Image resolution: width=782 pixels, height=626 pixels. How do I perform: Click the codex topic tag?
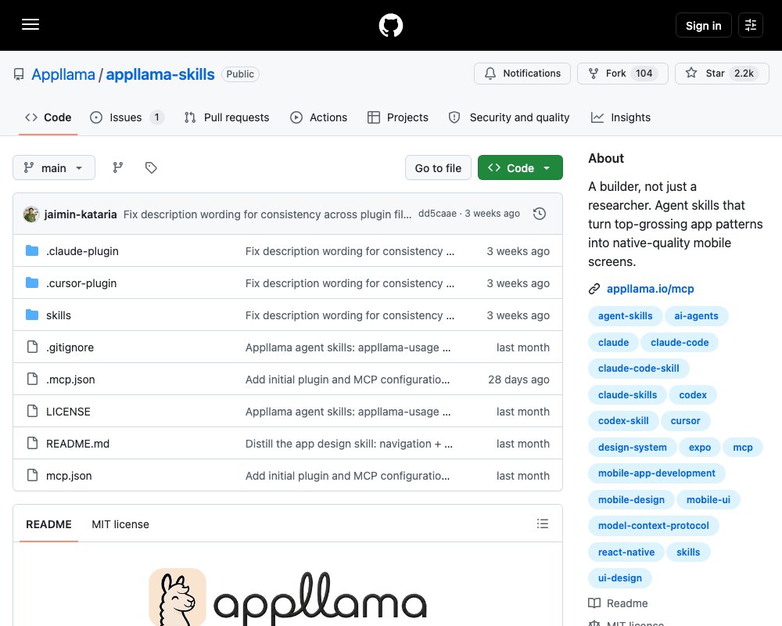[x=693, y=395]
